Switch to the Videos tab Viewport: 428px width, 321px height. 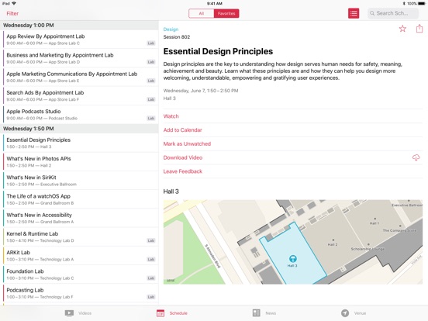78,313
